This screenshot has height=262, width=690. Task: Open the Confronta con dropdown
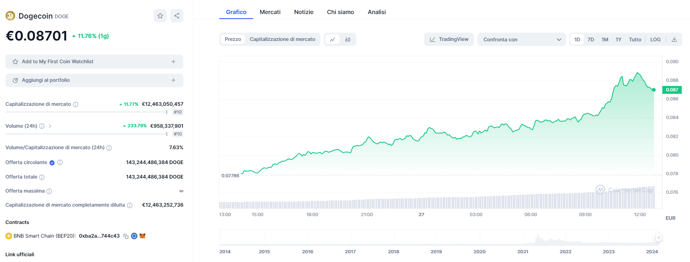pos(522,40)
